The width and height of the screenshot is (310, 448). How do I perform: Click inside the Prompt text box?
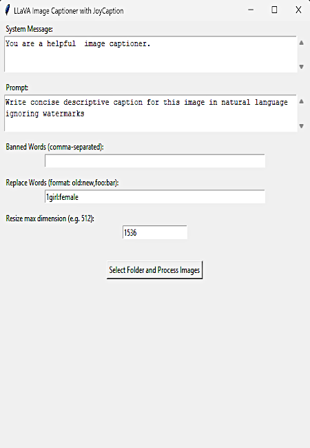pos(151,113)
